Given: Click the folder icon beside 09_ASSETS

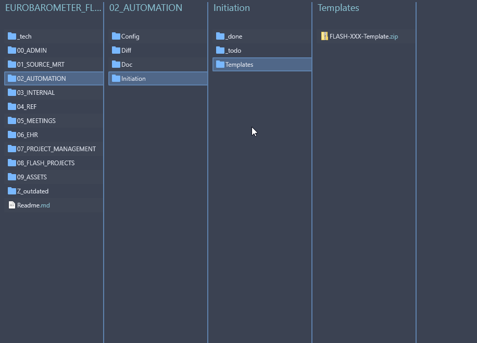Looking at the screenshot, I should pyautogui.click(x=12, y=177).
